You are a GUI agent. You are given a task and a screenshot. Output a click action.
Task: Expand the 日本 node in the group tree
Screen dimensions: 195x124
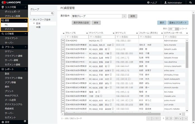pos(34,24)
